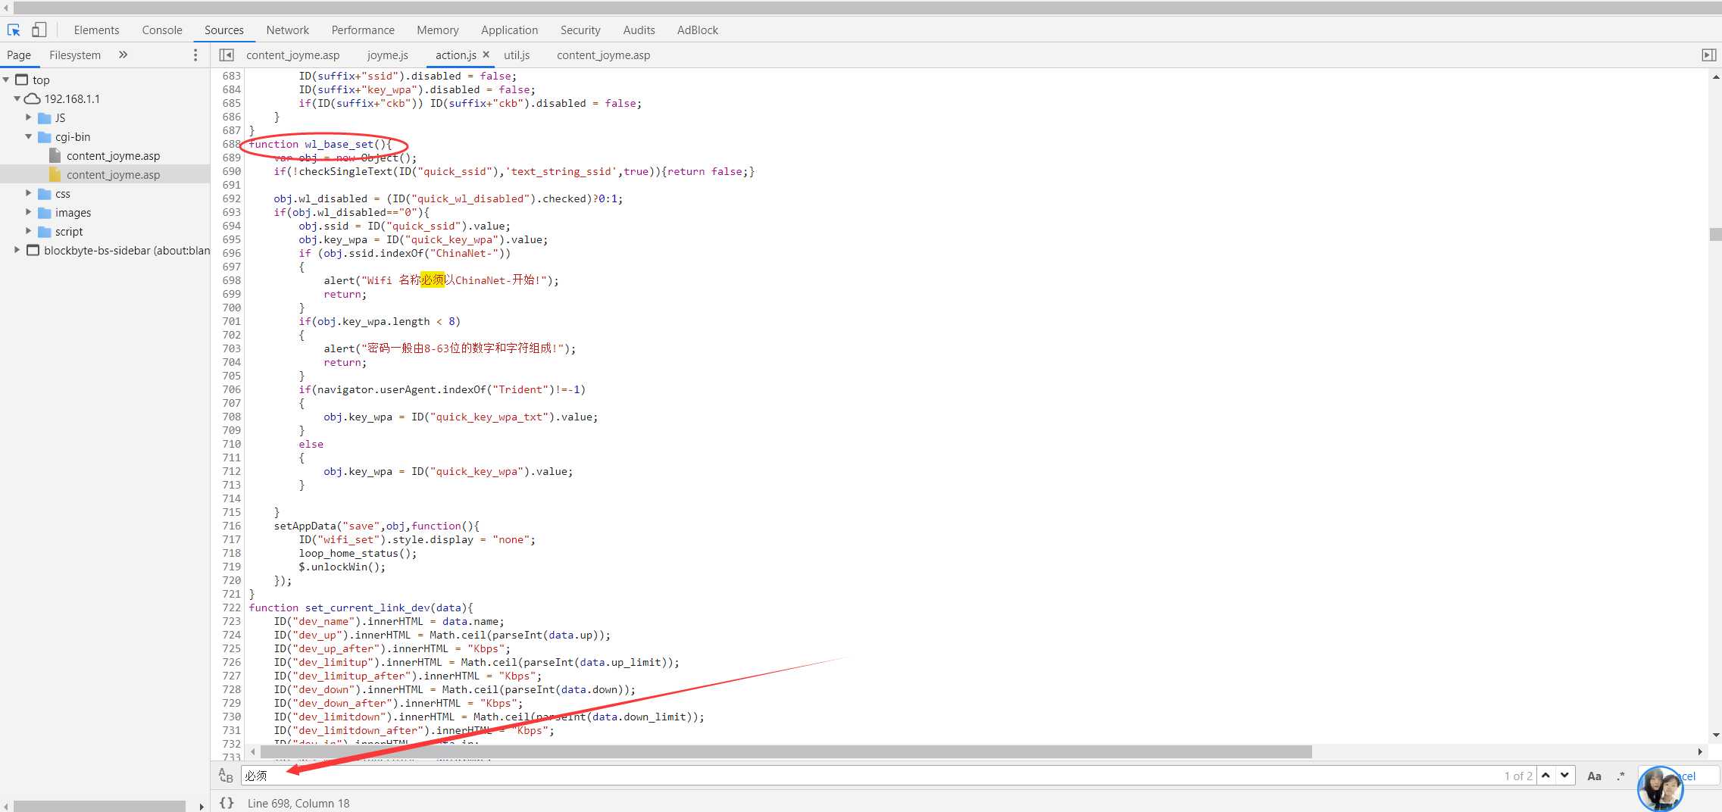This screenshot has height=812, width=1722.
Task: Click the editor horizontal scrollbar thumb
Action: (x=786, y=751)
